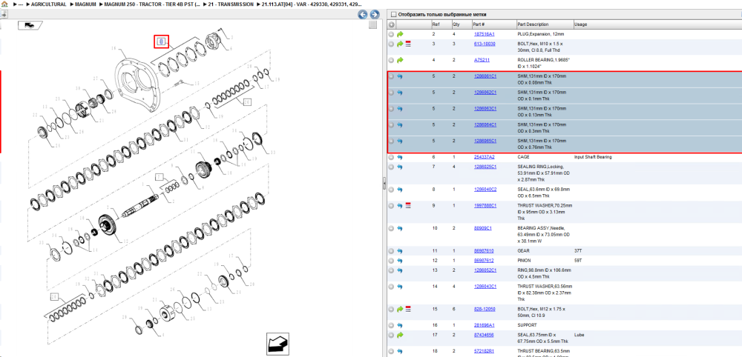742x357 pixels.
Task: Click the small gray square above diagram's right corner
Action: pyautogui.click(x=373, y=25)
